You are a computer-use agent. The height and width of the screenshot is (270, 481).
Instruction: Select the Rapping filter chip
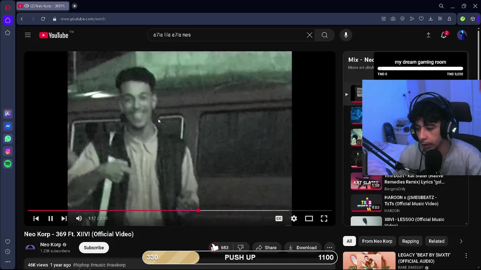410,241
